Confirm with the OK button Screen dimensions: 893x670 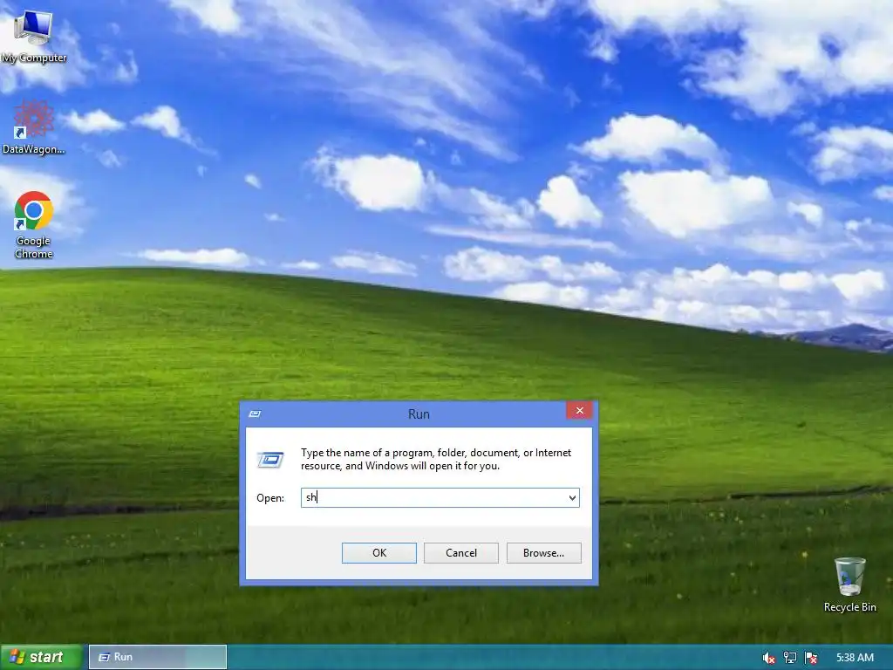click(379, 552)
